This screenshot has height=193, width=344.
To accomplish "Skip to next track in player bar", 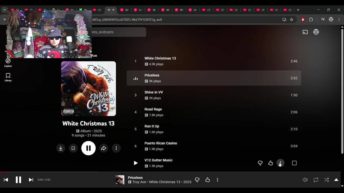I will 31,180.
